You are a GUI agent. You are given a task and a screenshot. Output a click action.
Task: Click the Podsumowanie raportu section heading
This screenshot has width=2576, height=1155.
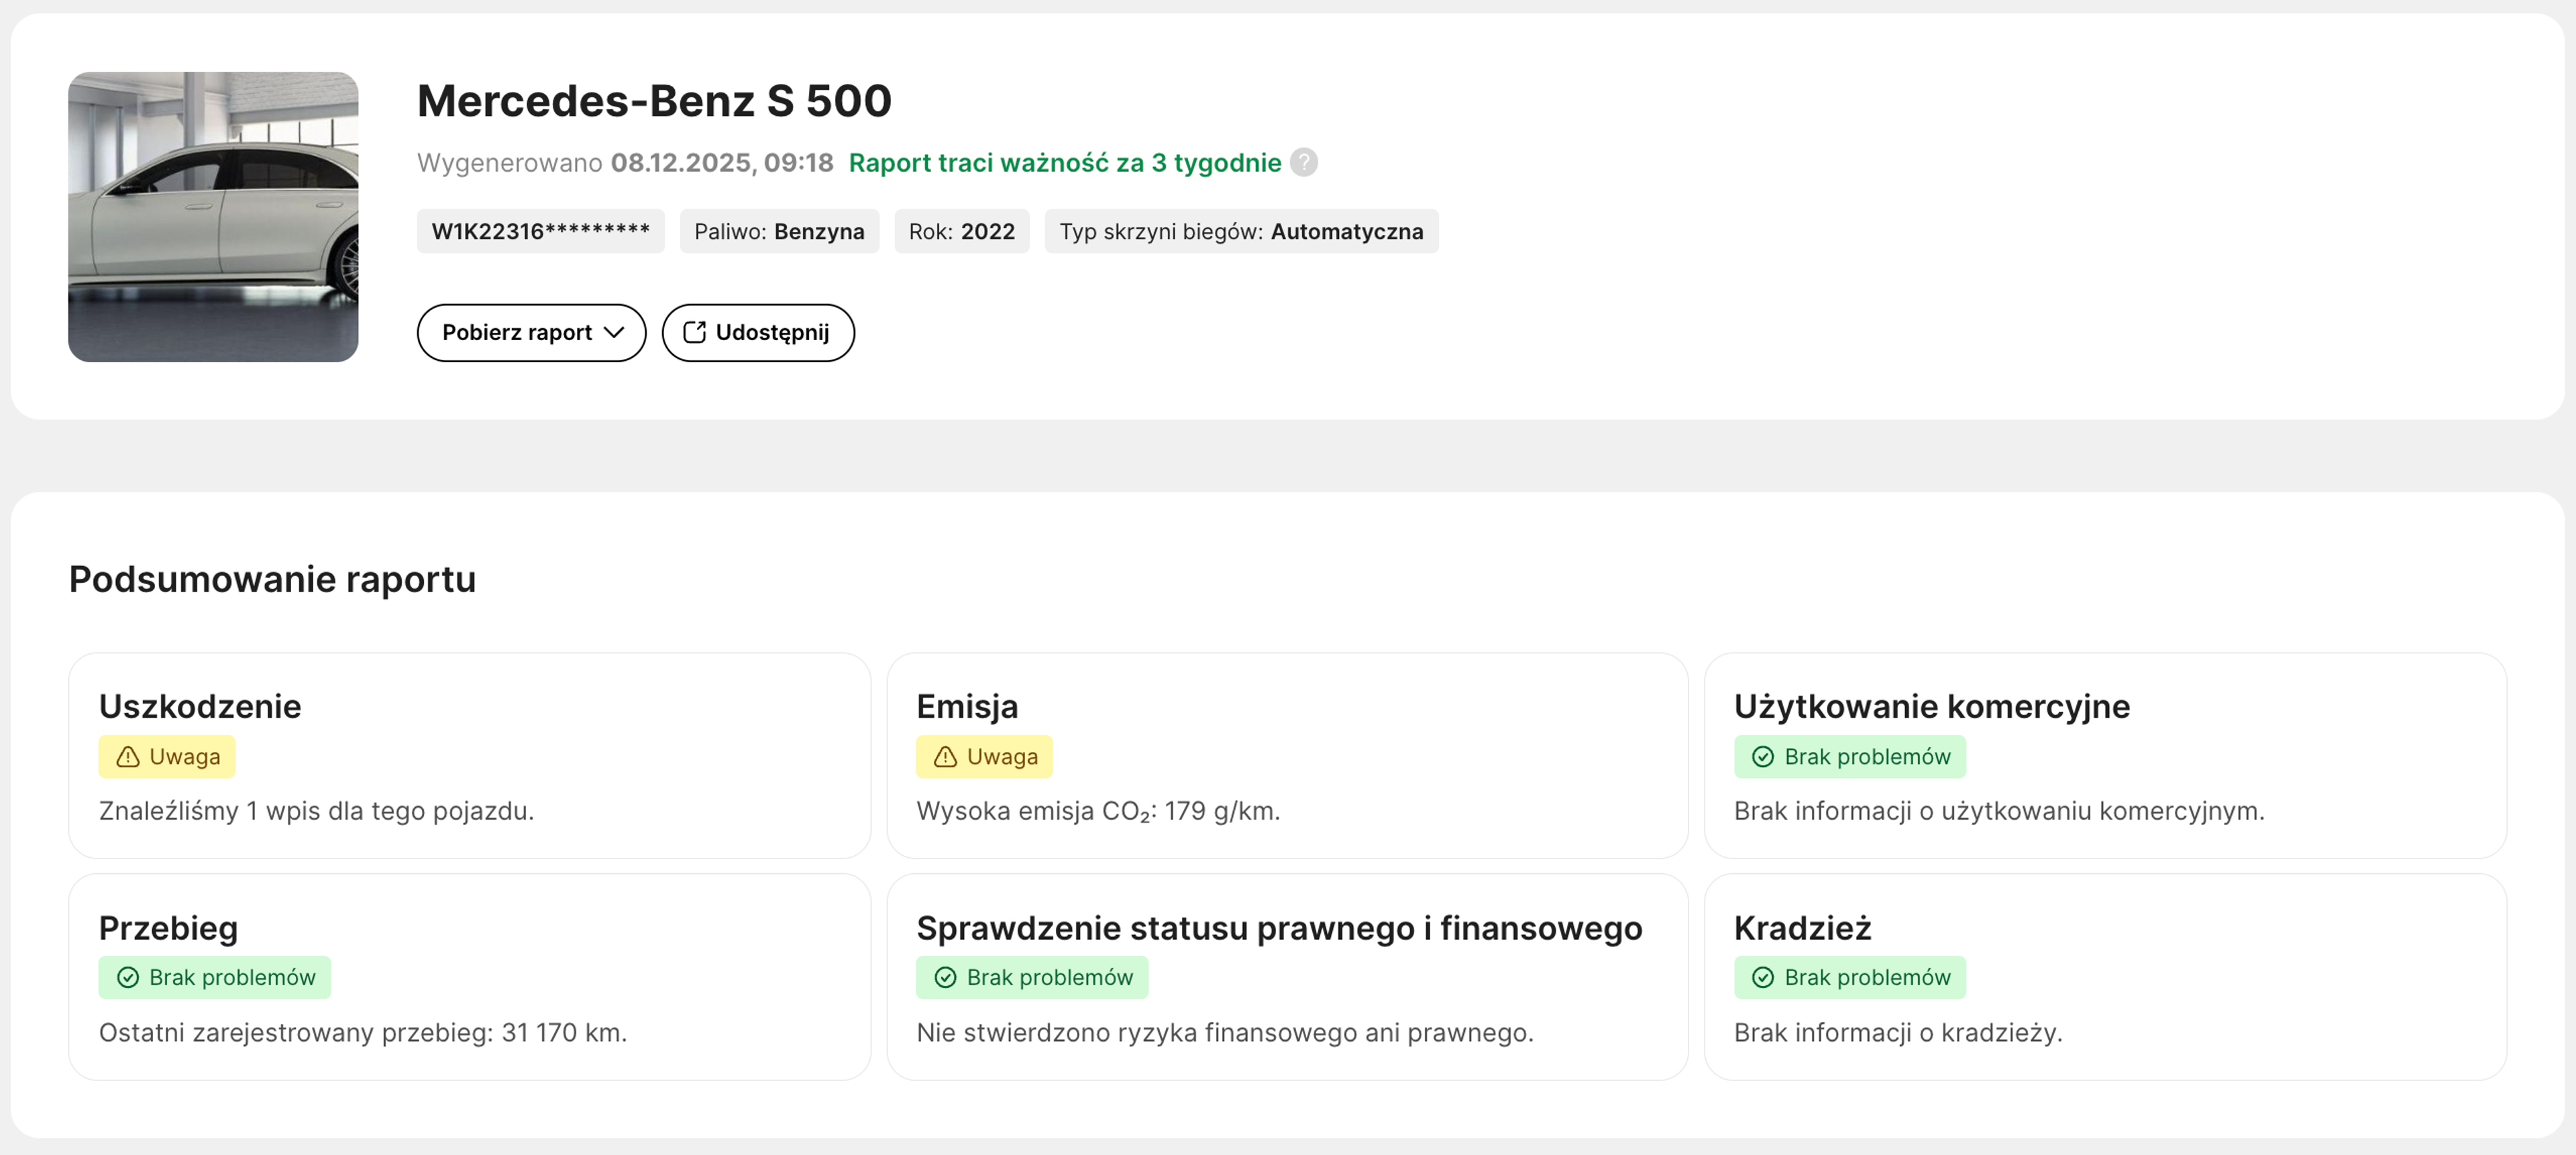pos(272,580)
